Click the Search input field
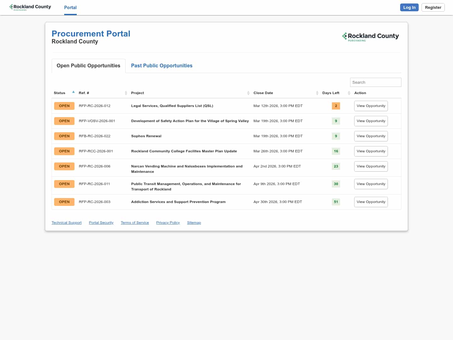 (x=375, y=82)
